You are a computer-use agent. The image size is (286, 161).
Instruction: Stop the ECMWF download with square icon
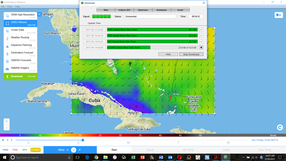point(201,48)
